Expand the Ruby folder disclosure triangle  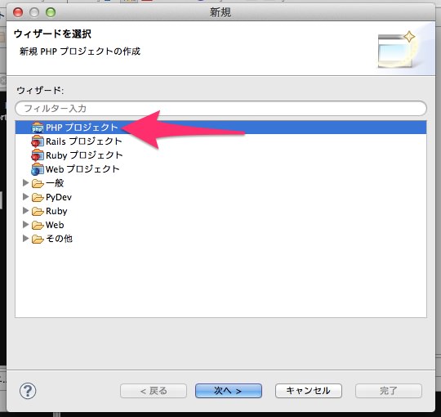pyautogui.click(x=25, y=211)
